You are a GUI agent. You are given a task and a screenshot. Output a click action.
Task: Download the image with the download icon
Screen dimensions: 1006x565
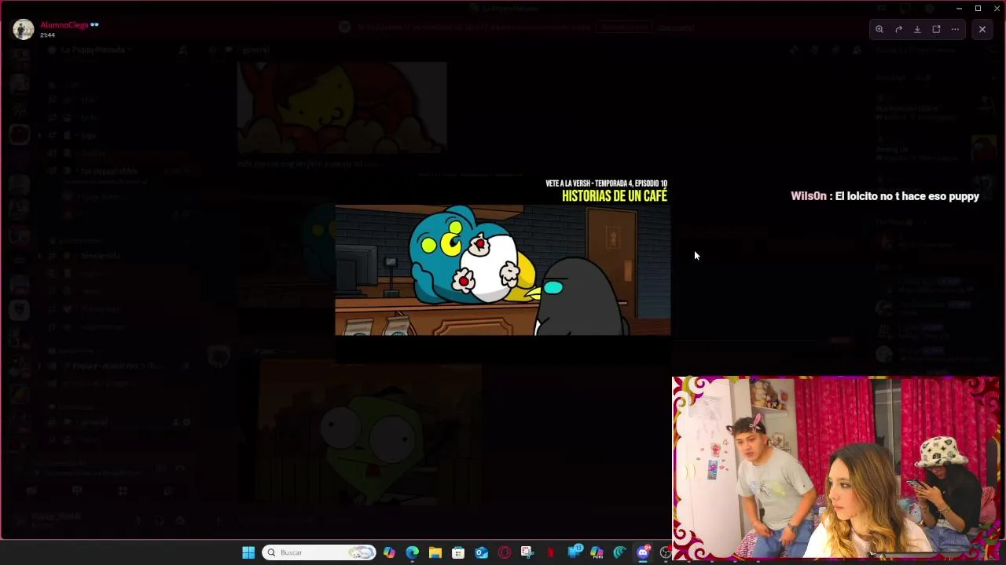[x=917, y=29]
